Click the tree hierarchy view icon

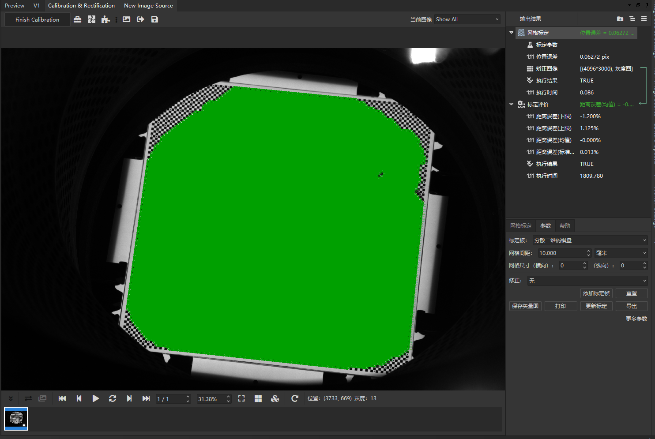pos(632,19)
